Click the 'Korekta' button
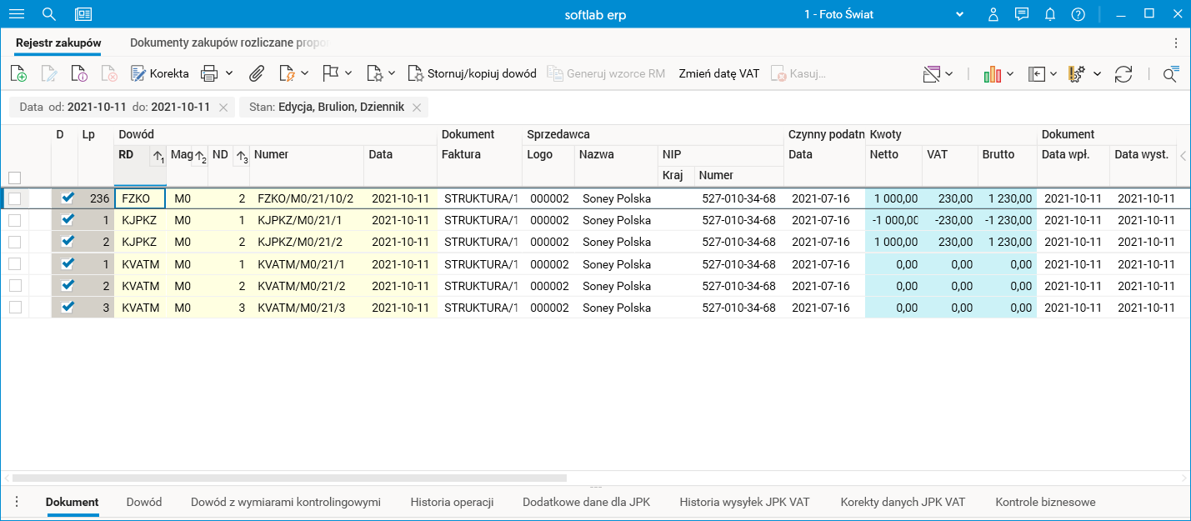Viewport: 1191px width, 521px height. click(x=160, y=73)
